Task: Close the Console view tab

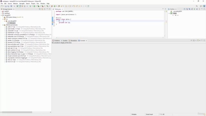Action: click(x=86, y=41)
